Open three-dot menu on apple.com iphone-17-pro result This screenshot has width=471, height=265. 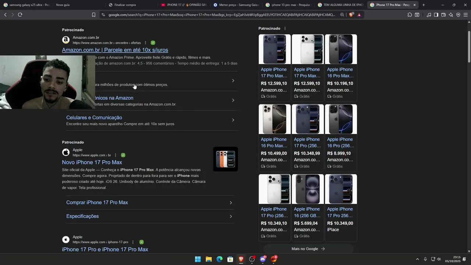[x=133, y=242]
